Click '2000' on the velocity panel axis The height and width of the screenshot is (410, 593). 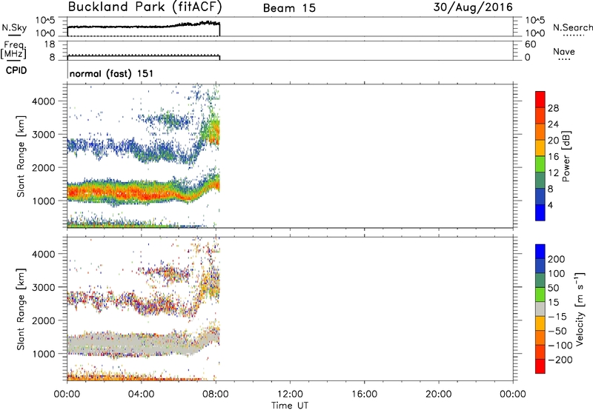pyautogui.click(x=44, y=320)
